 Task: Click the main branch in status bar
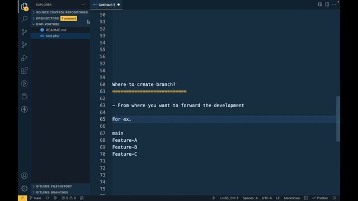click(35, 198)
